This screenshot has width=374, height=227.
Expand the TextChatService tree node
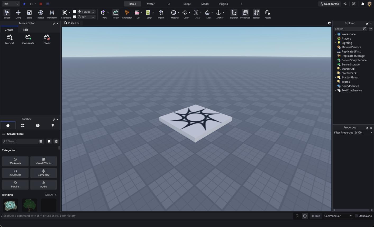coord(335,90)
